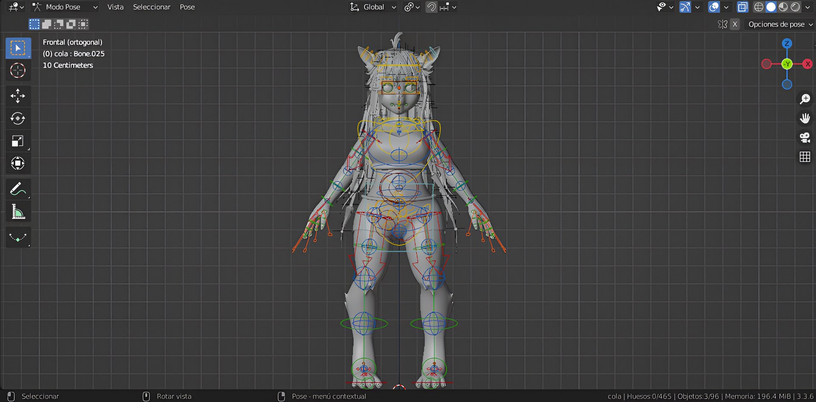Set selection mode to extend
This screenshot has width=816, height=402.
tap(47, 24)
